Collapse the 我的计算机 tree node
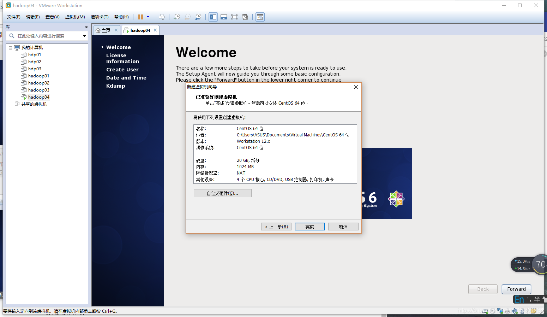 [x=10, y=48]
